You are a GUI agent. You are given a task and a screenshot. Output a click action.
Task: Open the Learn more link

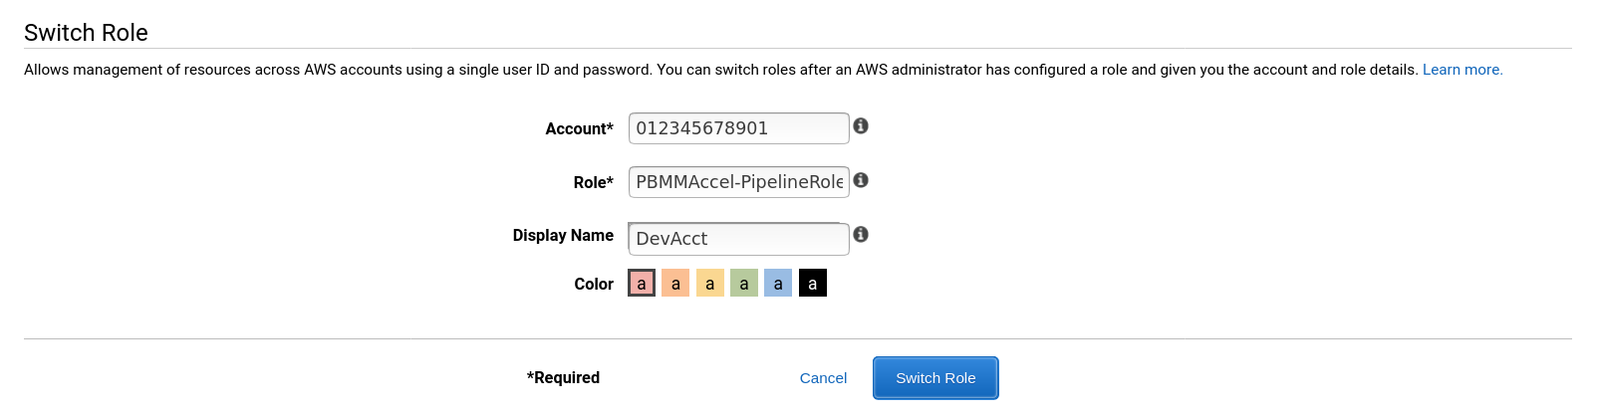1462,70
